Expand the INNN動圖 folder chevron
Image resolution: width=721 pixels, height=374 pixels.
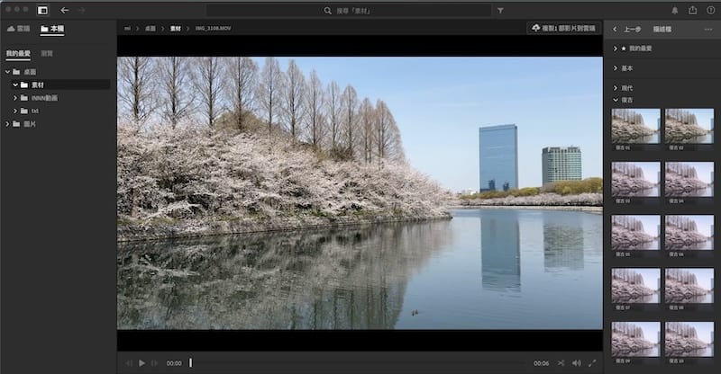click(15, 98)
